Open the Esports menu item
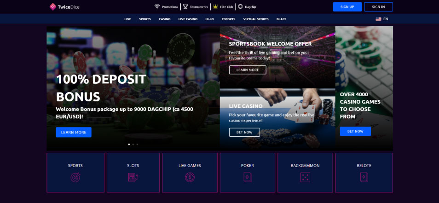Viewport: 439px width, 203px height. 228,19
